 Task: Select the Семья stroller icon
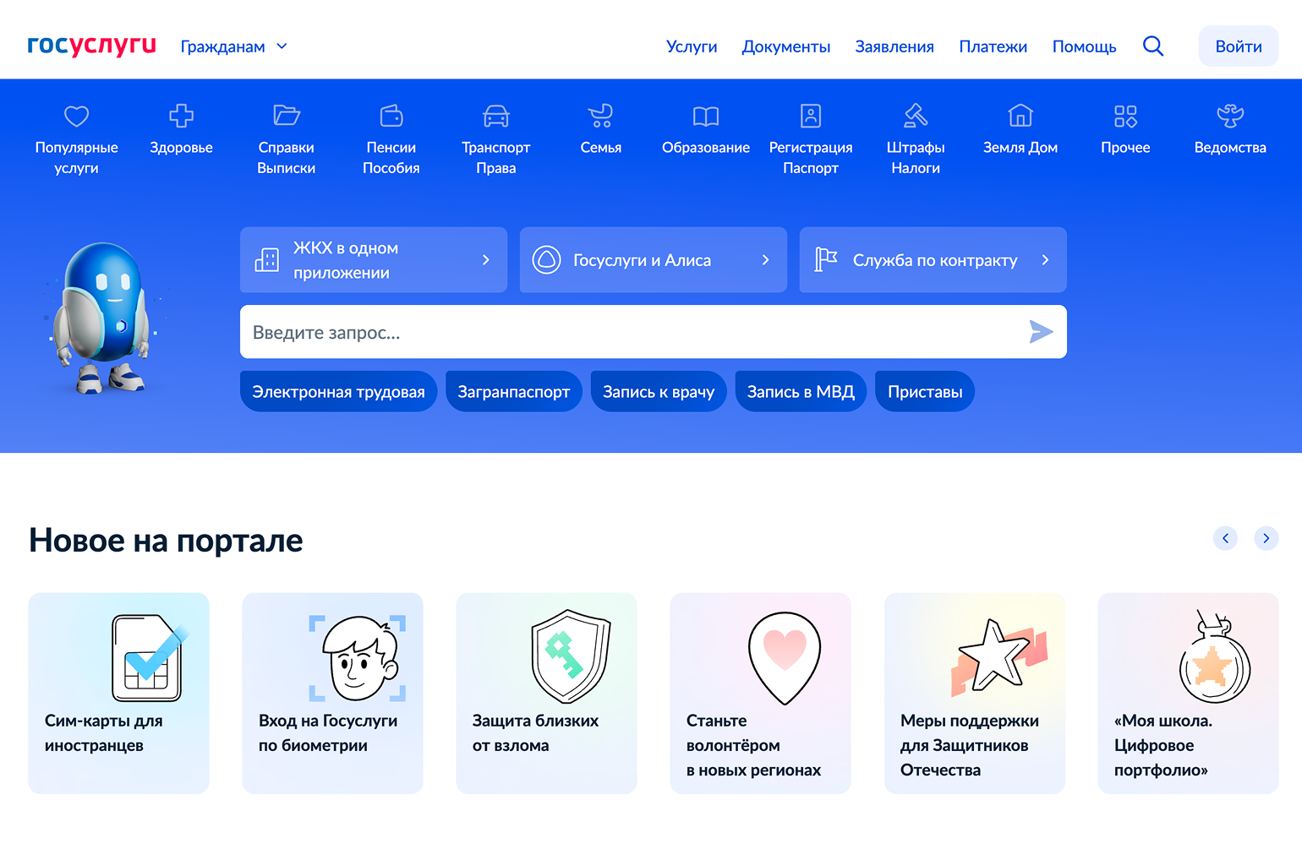(601, 116)
